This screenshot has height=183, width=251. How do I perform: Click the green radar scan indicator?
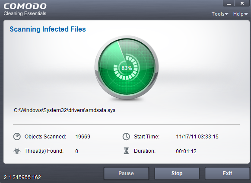tap(127, 68)
